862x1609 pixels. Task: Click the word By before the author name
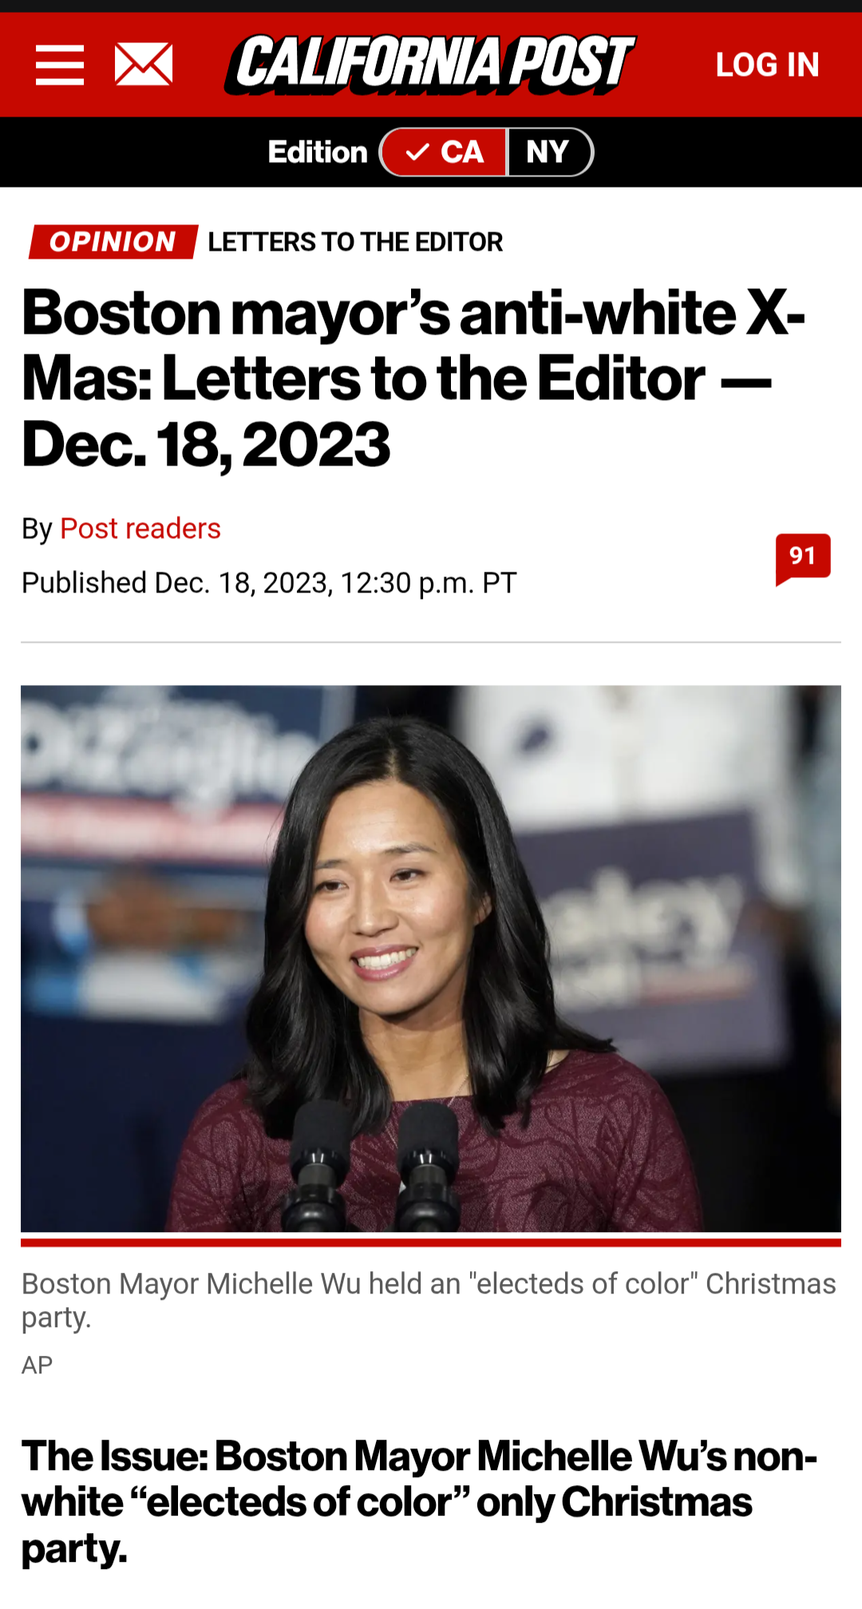37,529
